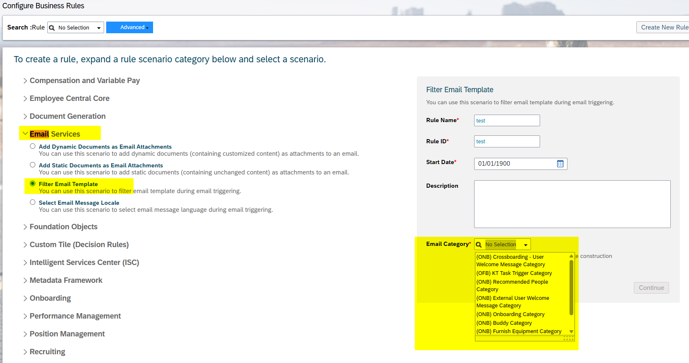
Task: Expand the Onboarding rule category
Action: coord(25,298)
